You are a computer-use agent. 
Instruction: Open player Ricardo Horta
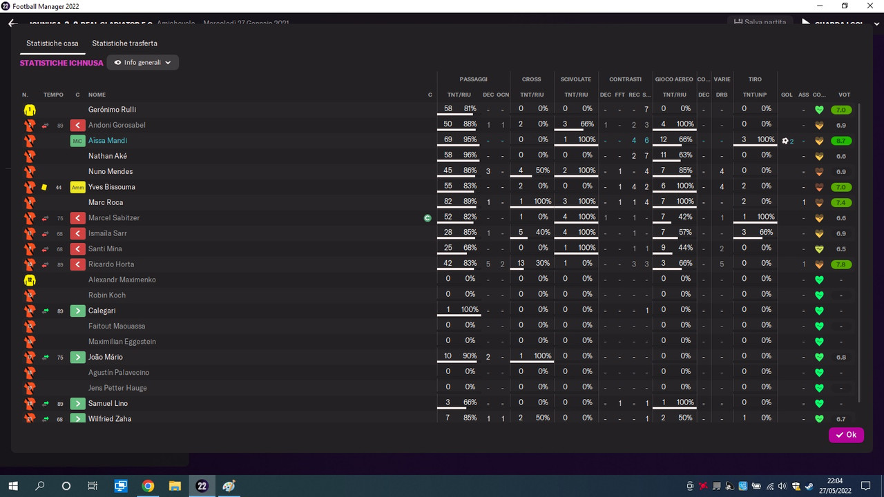tap(111, 264)
